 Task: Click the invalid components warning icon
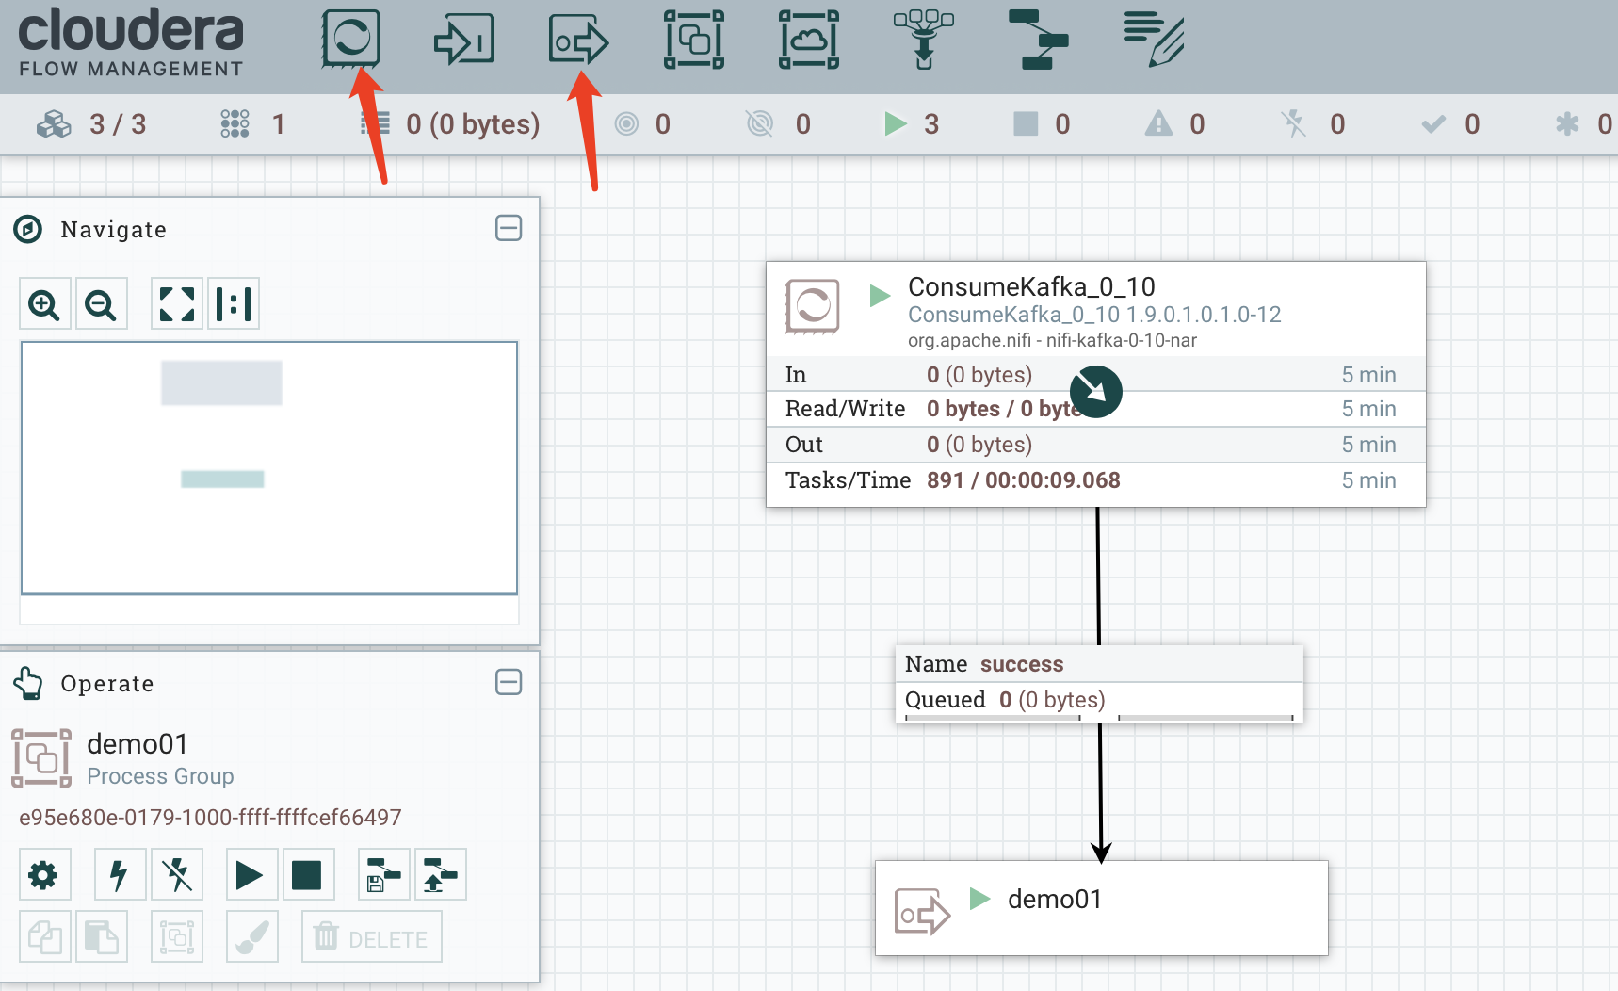1158,123
